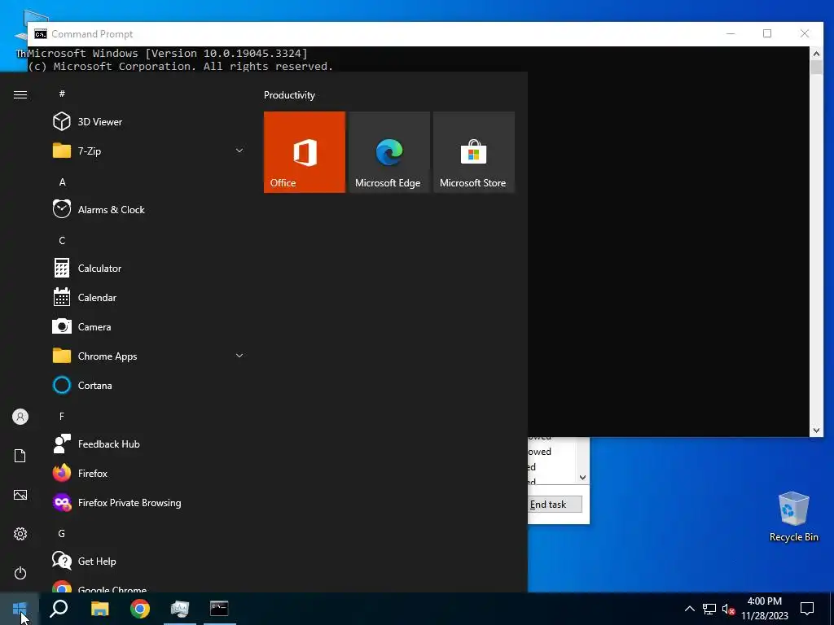Click the Command Prompt title bar icon
The width and height of the screenshot is (834, 625).
[x=41, y=34]
